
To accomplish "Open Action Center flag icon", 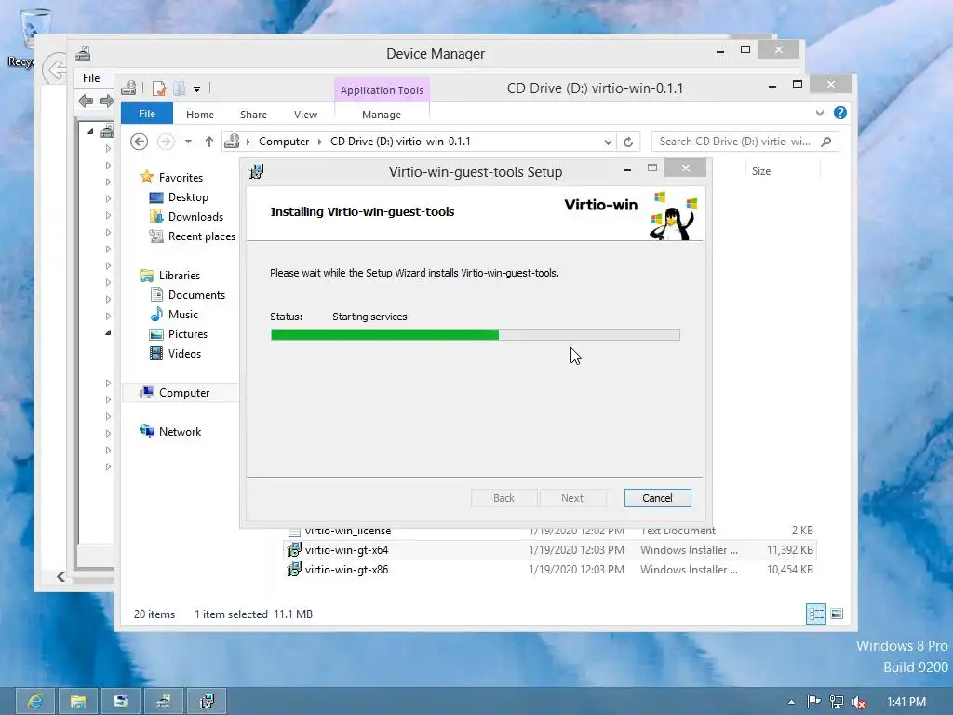I will 813,702.
